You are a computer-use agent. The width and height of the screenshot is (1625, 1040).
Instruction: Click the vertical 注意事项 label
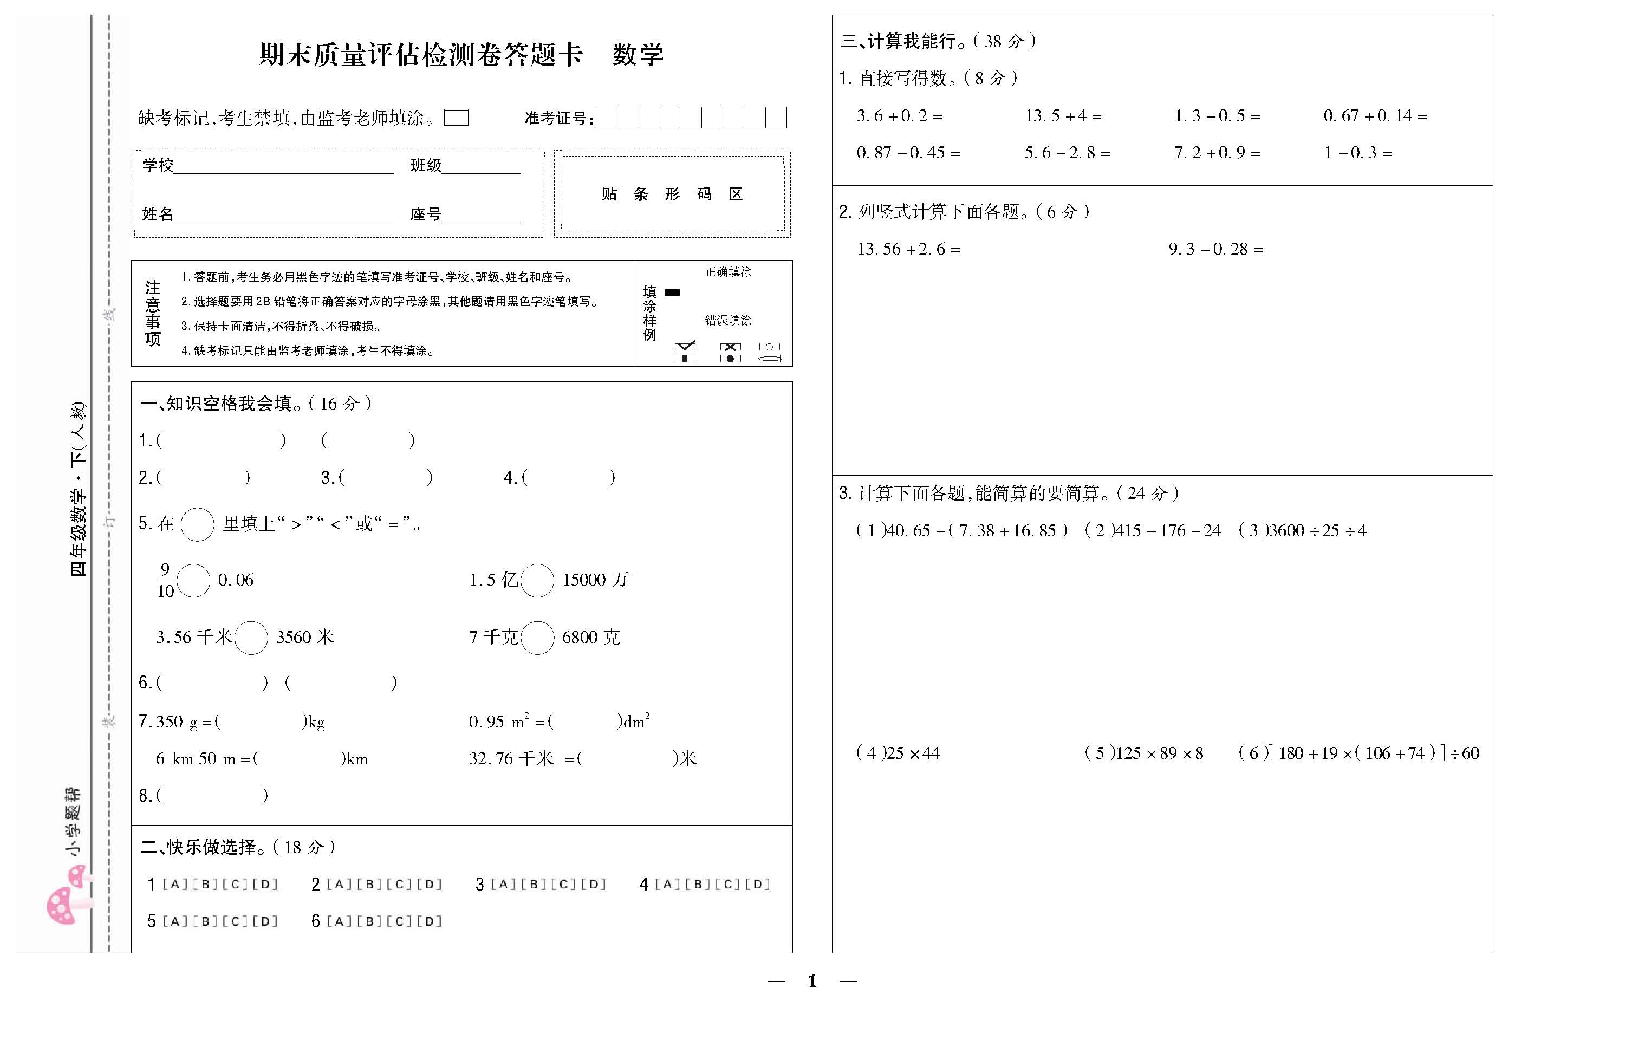[153, 313]
